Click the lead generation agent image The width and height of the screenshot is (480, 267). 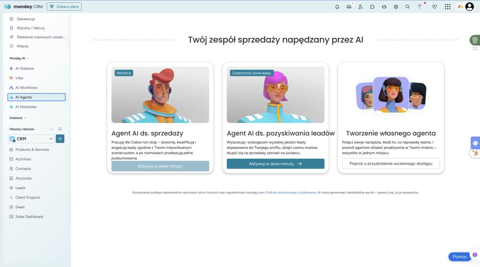click(276, 95)
